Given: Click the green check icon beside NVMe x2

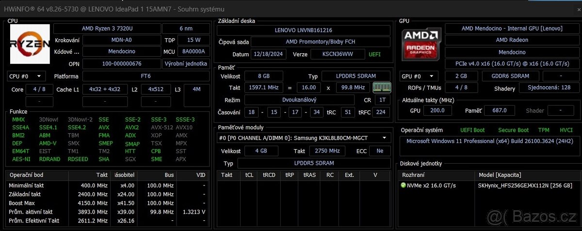Looking at the screenshot, I should 403,185.
